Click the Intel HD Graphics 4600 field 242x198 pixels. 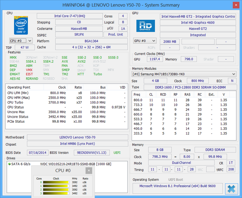pyautogui.click(x=198, y=23)
